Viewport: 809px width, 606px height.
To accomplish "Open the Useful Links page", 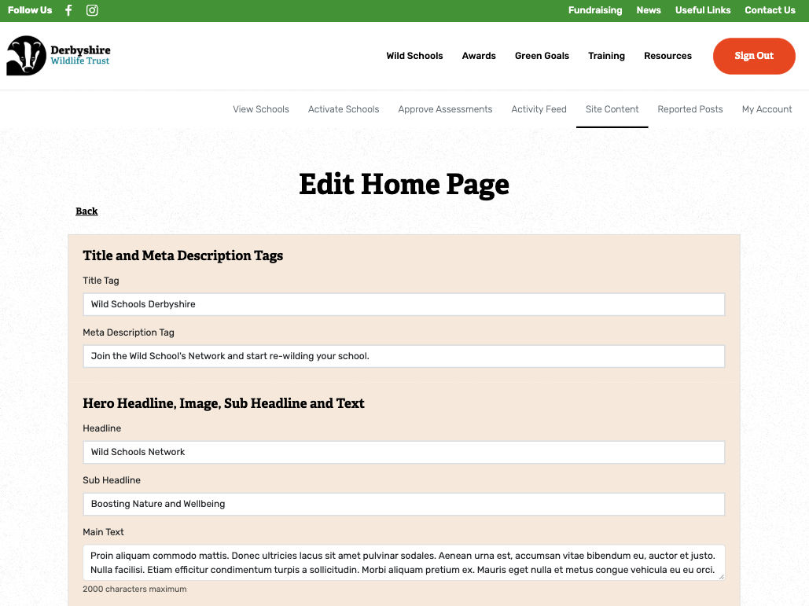I will coord(703,10).
